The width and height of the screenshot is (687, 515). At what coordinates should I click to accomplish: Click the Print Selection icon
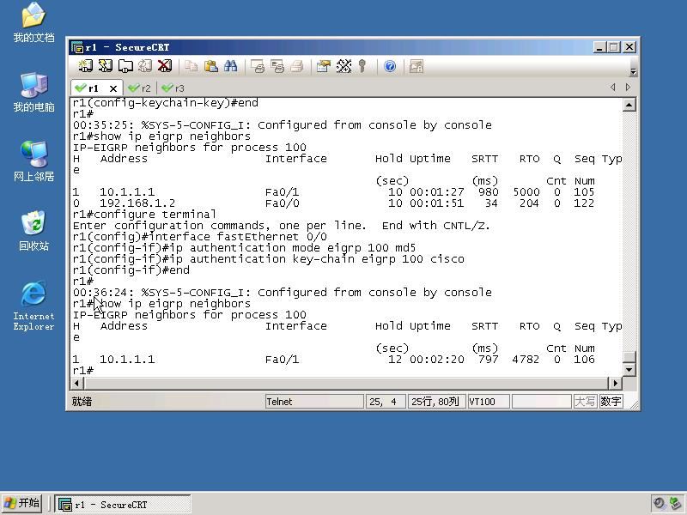coord(277,66)
